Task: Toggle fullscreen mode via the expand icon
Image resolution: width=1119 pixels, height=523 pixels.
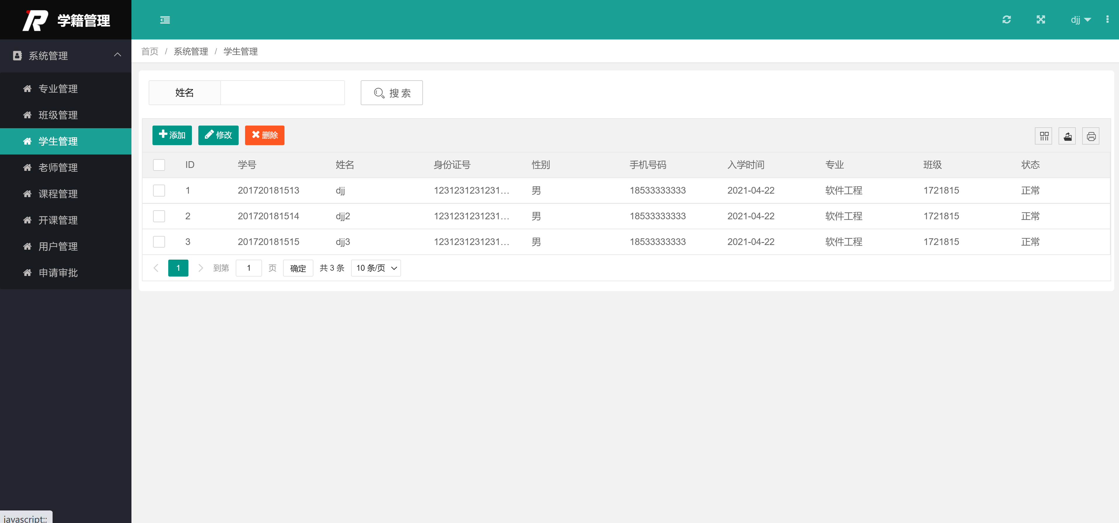Action: (x=1041, y=20)
